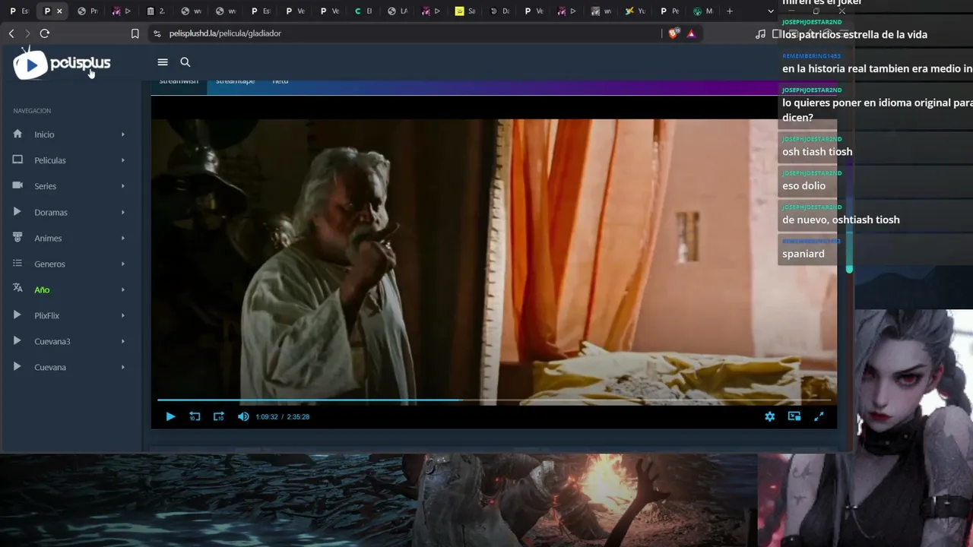Click the address bar showing pelisplushd.la/pelicula/gladiador
The width and height of the screenshot is (973, 547).
click(407, 33)
